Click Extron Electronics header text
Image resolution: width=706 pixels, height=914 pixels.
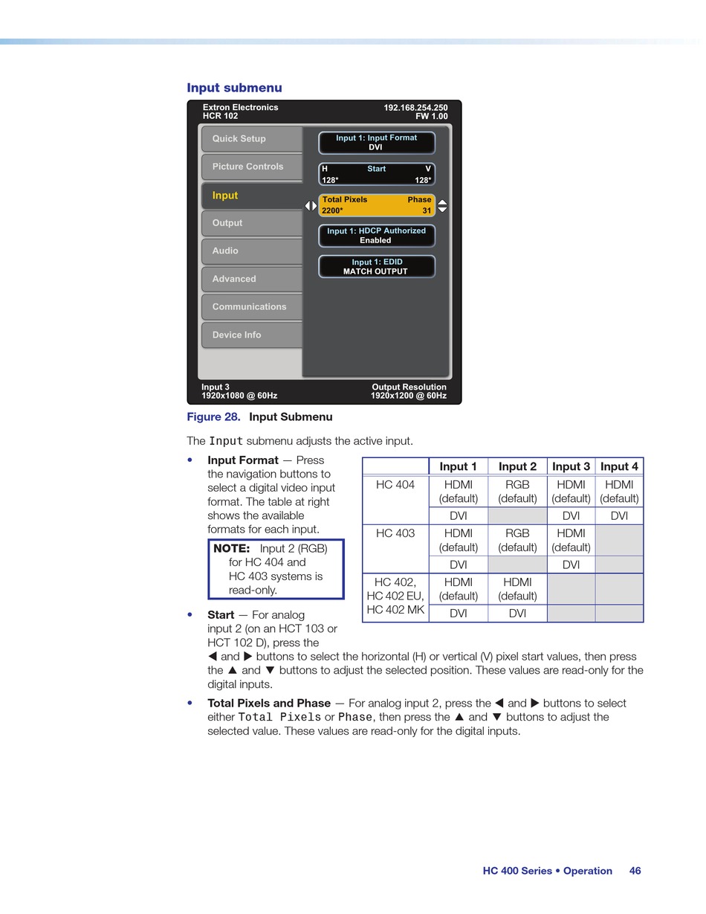[x=240, y=108]
